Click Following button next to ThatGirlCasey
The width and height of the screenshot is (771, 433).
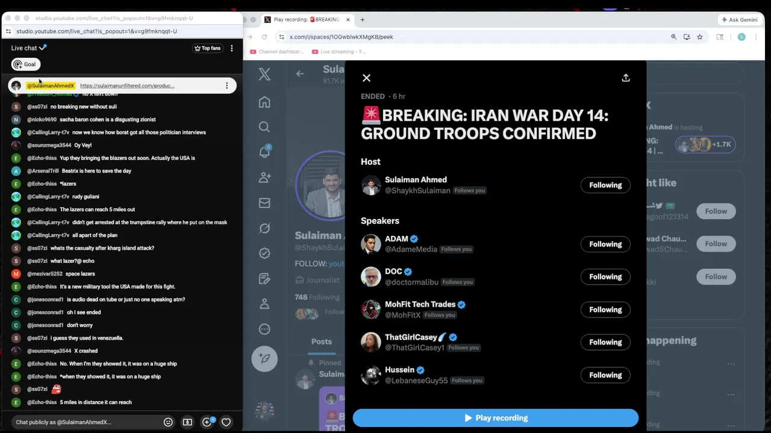pyautogui.click(x=605, y=342)
